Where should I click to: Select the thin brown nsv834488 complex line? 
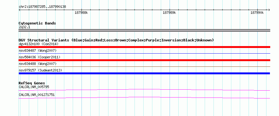point(144,66)
